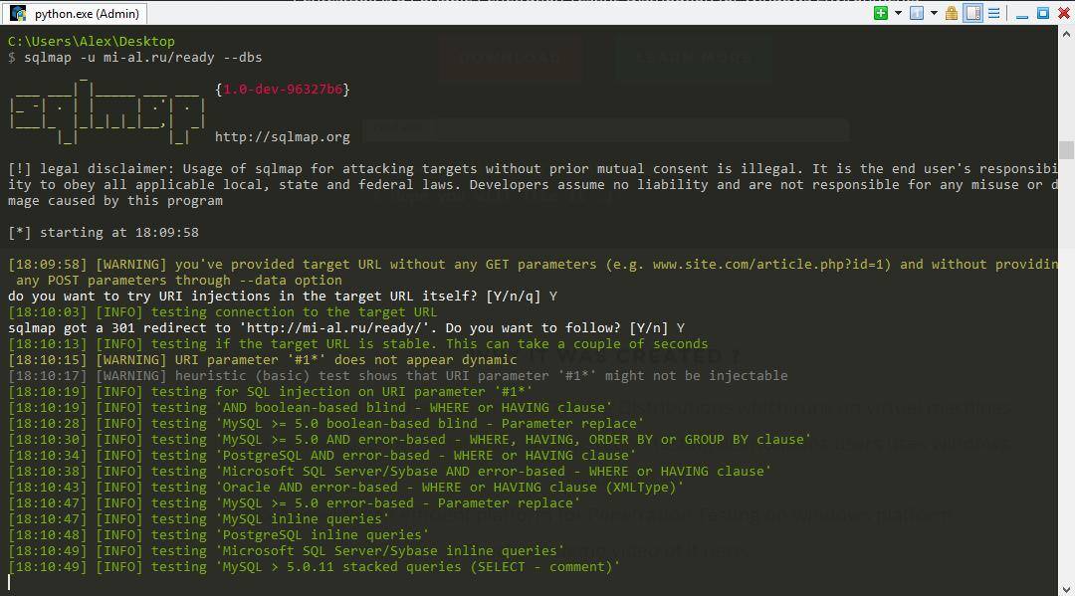Click the scrollbar up arrow
The height and width of the screenshot is (596, 1075).
[x=1066, y=33]
